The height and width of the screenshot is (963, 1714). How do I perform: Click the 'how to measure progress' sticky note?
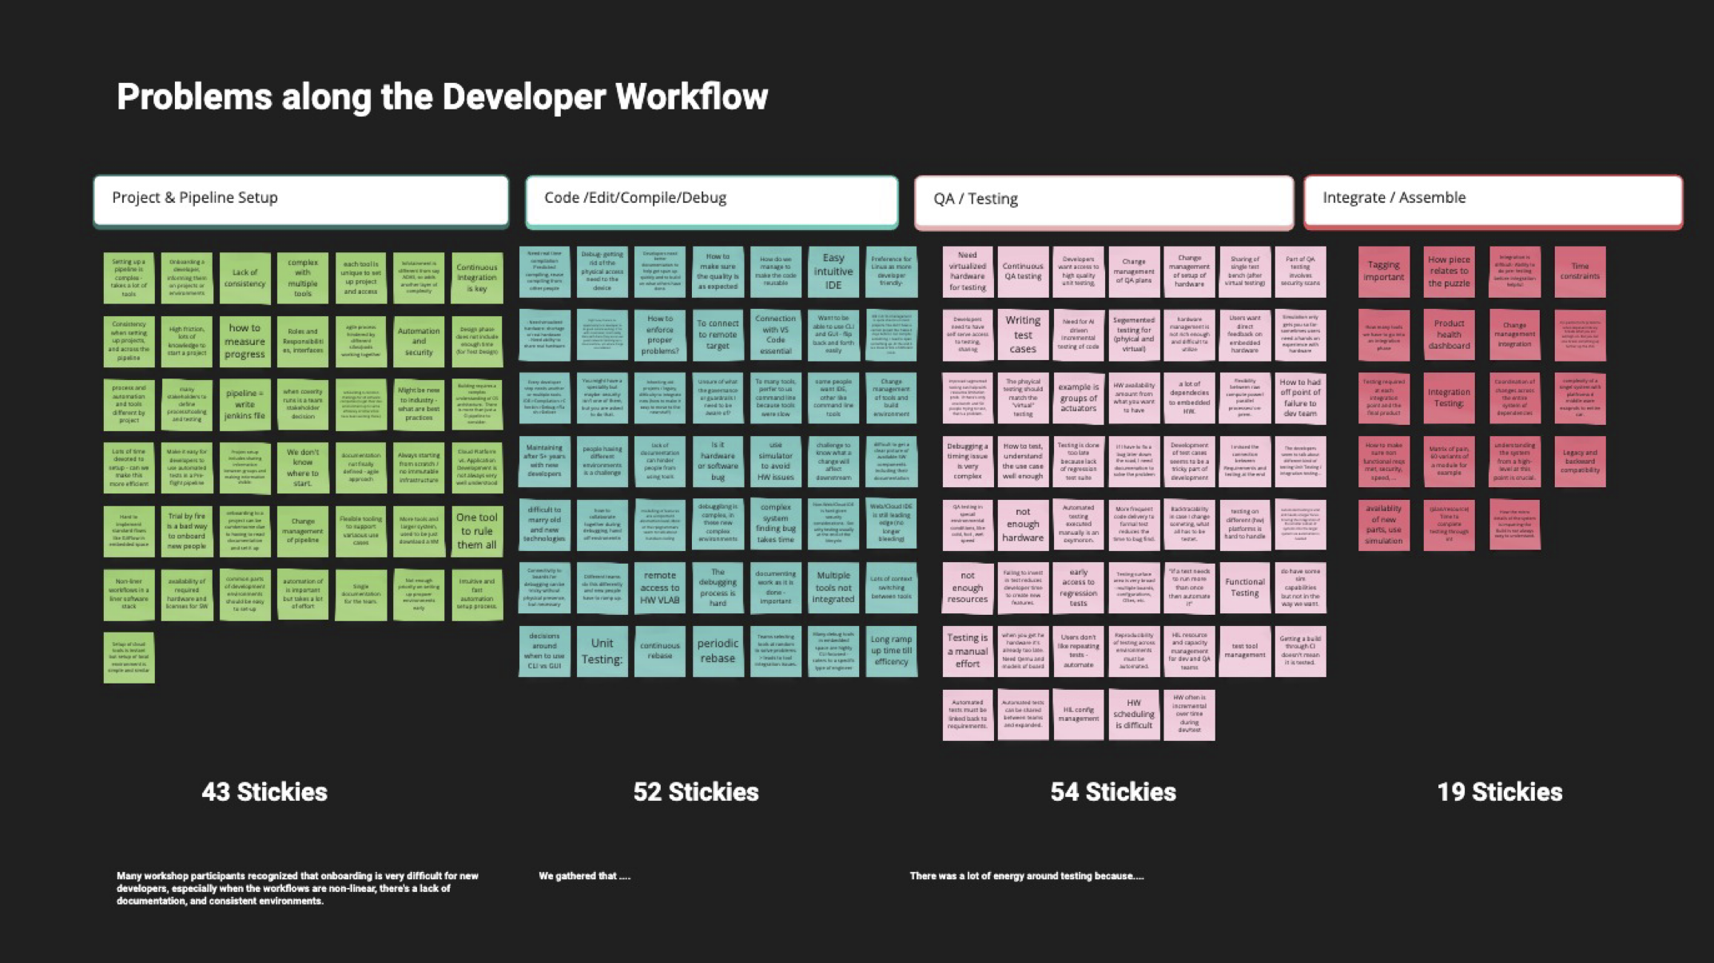(x=245, y=341)
